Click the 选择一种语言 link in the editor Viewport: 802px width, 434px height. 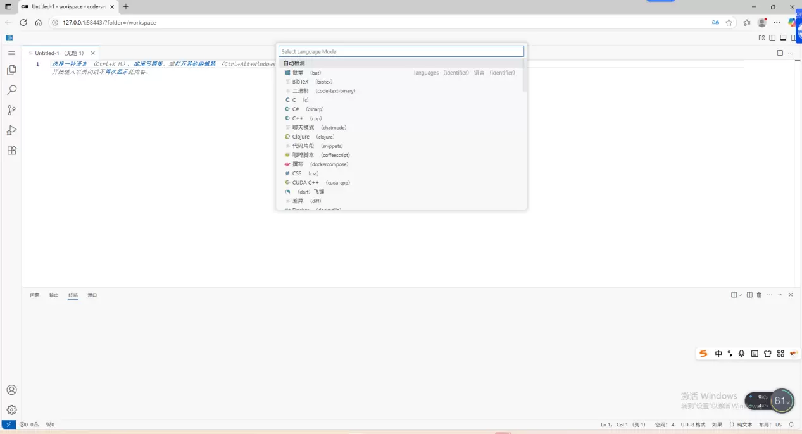[x=70, y=64]
